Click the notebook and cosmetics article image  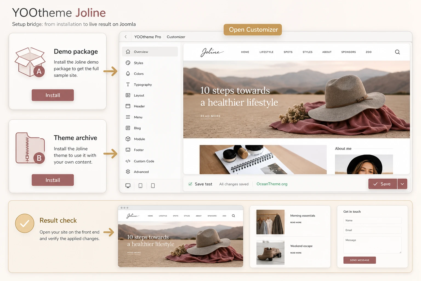tap(263, 160)
